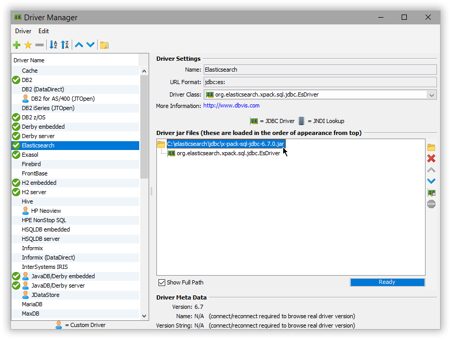Sort driver names ascending A-Z
The image size is (451, 340).
(53, 45)
